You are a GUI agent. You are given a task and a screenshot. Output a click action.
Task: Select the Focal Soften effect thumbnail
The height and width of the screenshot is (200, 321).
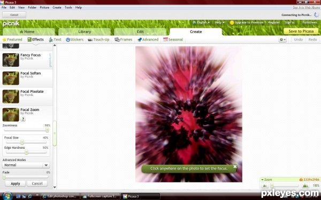(x=11, y=78)
